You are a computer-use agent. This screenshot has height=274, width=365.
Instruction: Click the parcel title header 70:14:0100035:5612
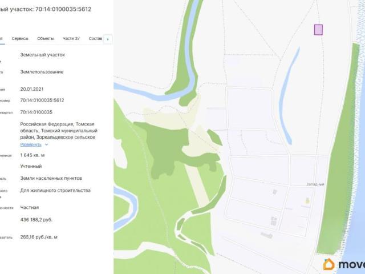pos(63,9)
